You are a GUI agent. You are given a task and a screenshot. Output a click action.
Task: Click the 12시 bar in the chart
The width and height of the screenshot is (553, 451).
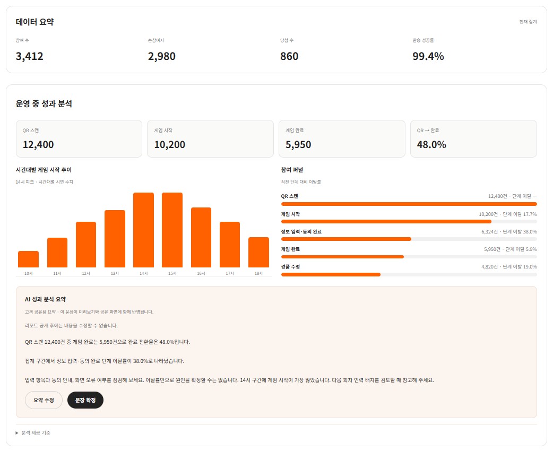86,245
